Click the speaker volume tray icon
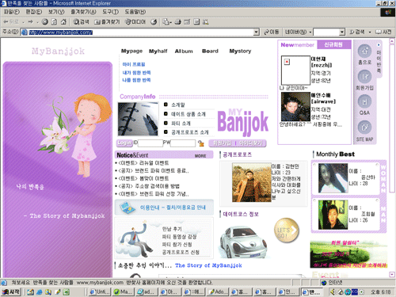This screenshot has height=297, width=396. [333, 292]
